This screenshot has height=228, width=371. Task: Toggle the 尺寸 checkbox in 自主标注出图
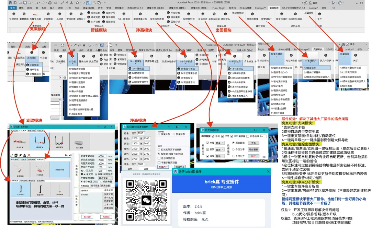click(222, 136)
